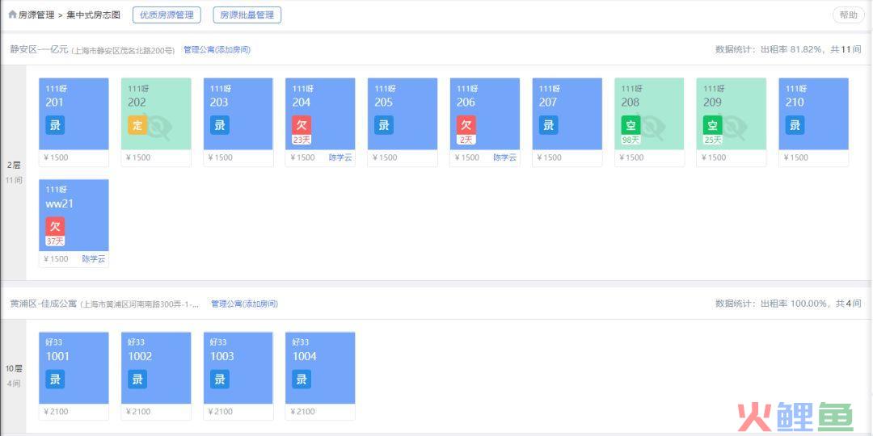This screenshot has height=436, width=873.
Task: Click room number 205 text
Action: [x=384, y=103]
